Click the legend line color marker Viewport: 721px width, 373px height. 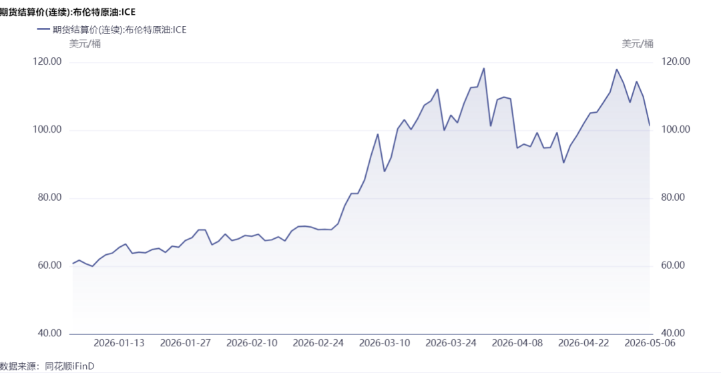43,29
